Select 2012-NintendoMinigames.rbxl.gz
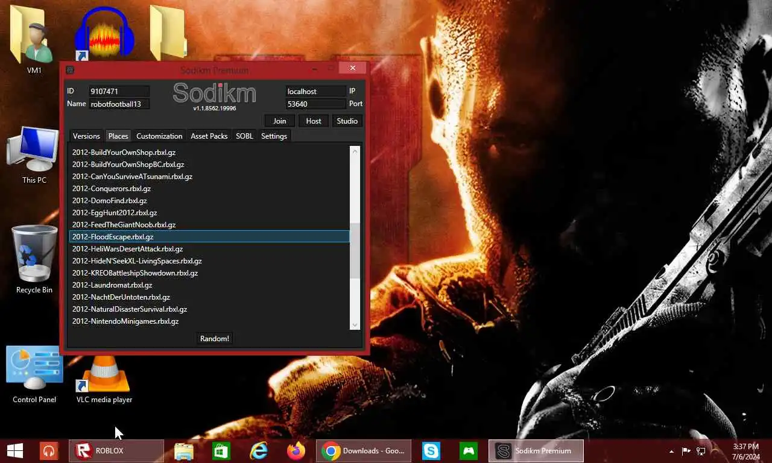 [x=209, y=321]
